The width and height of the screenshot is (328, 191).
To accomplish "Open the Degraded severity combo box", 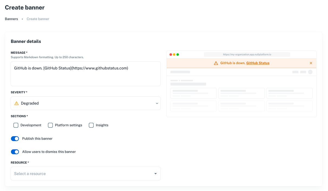I will (86, 103).
